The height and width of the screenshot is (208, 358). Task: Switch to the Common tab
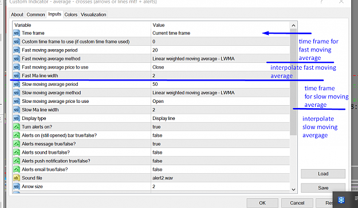pos(36,15)
